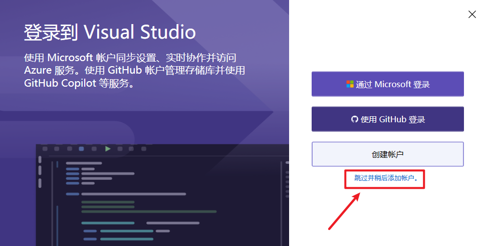Image resolution: width=483 pixels, height=246 pixels.
Task: Click the green play arrow in the editor illustration
Action: pyautogui.click(x=108, y=149)
